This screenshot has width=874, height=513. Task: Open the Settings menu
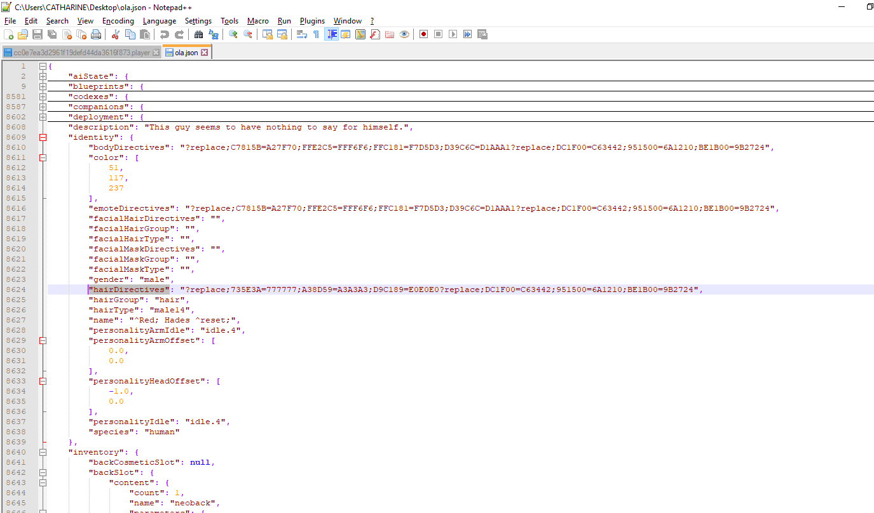(x=198, y=21)
